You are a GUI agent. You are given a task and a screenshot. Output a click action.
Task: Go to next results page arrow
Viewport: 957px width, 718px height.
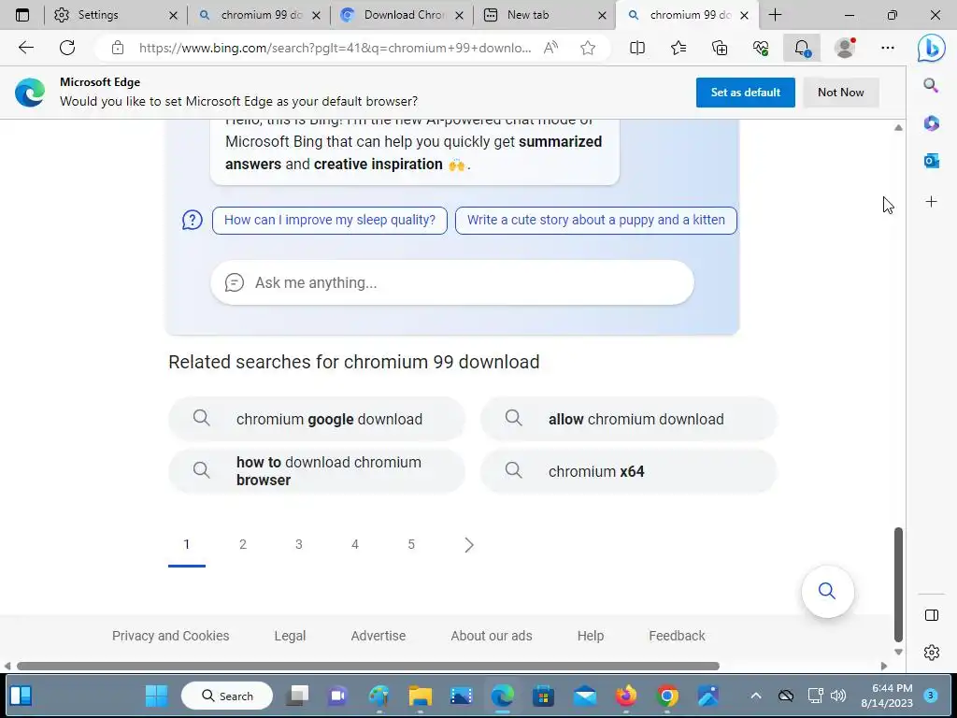tap(469, 545)
